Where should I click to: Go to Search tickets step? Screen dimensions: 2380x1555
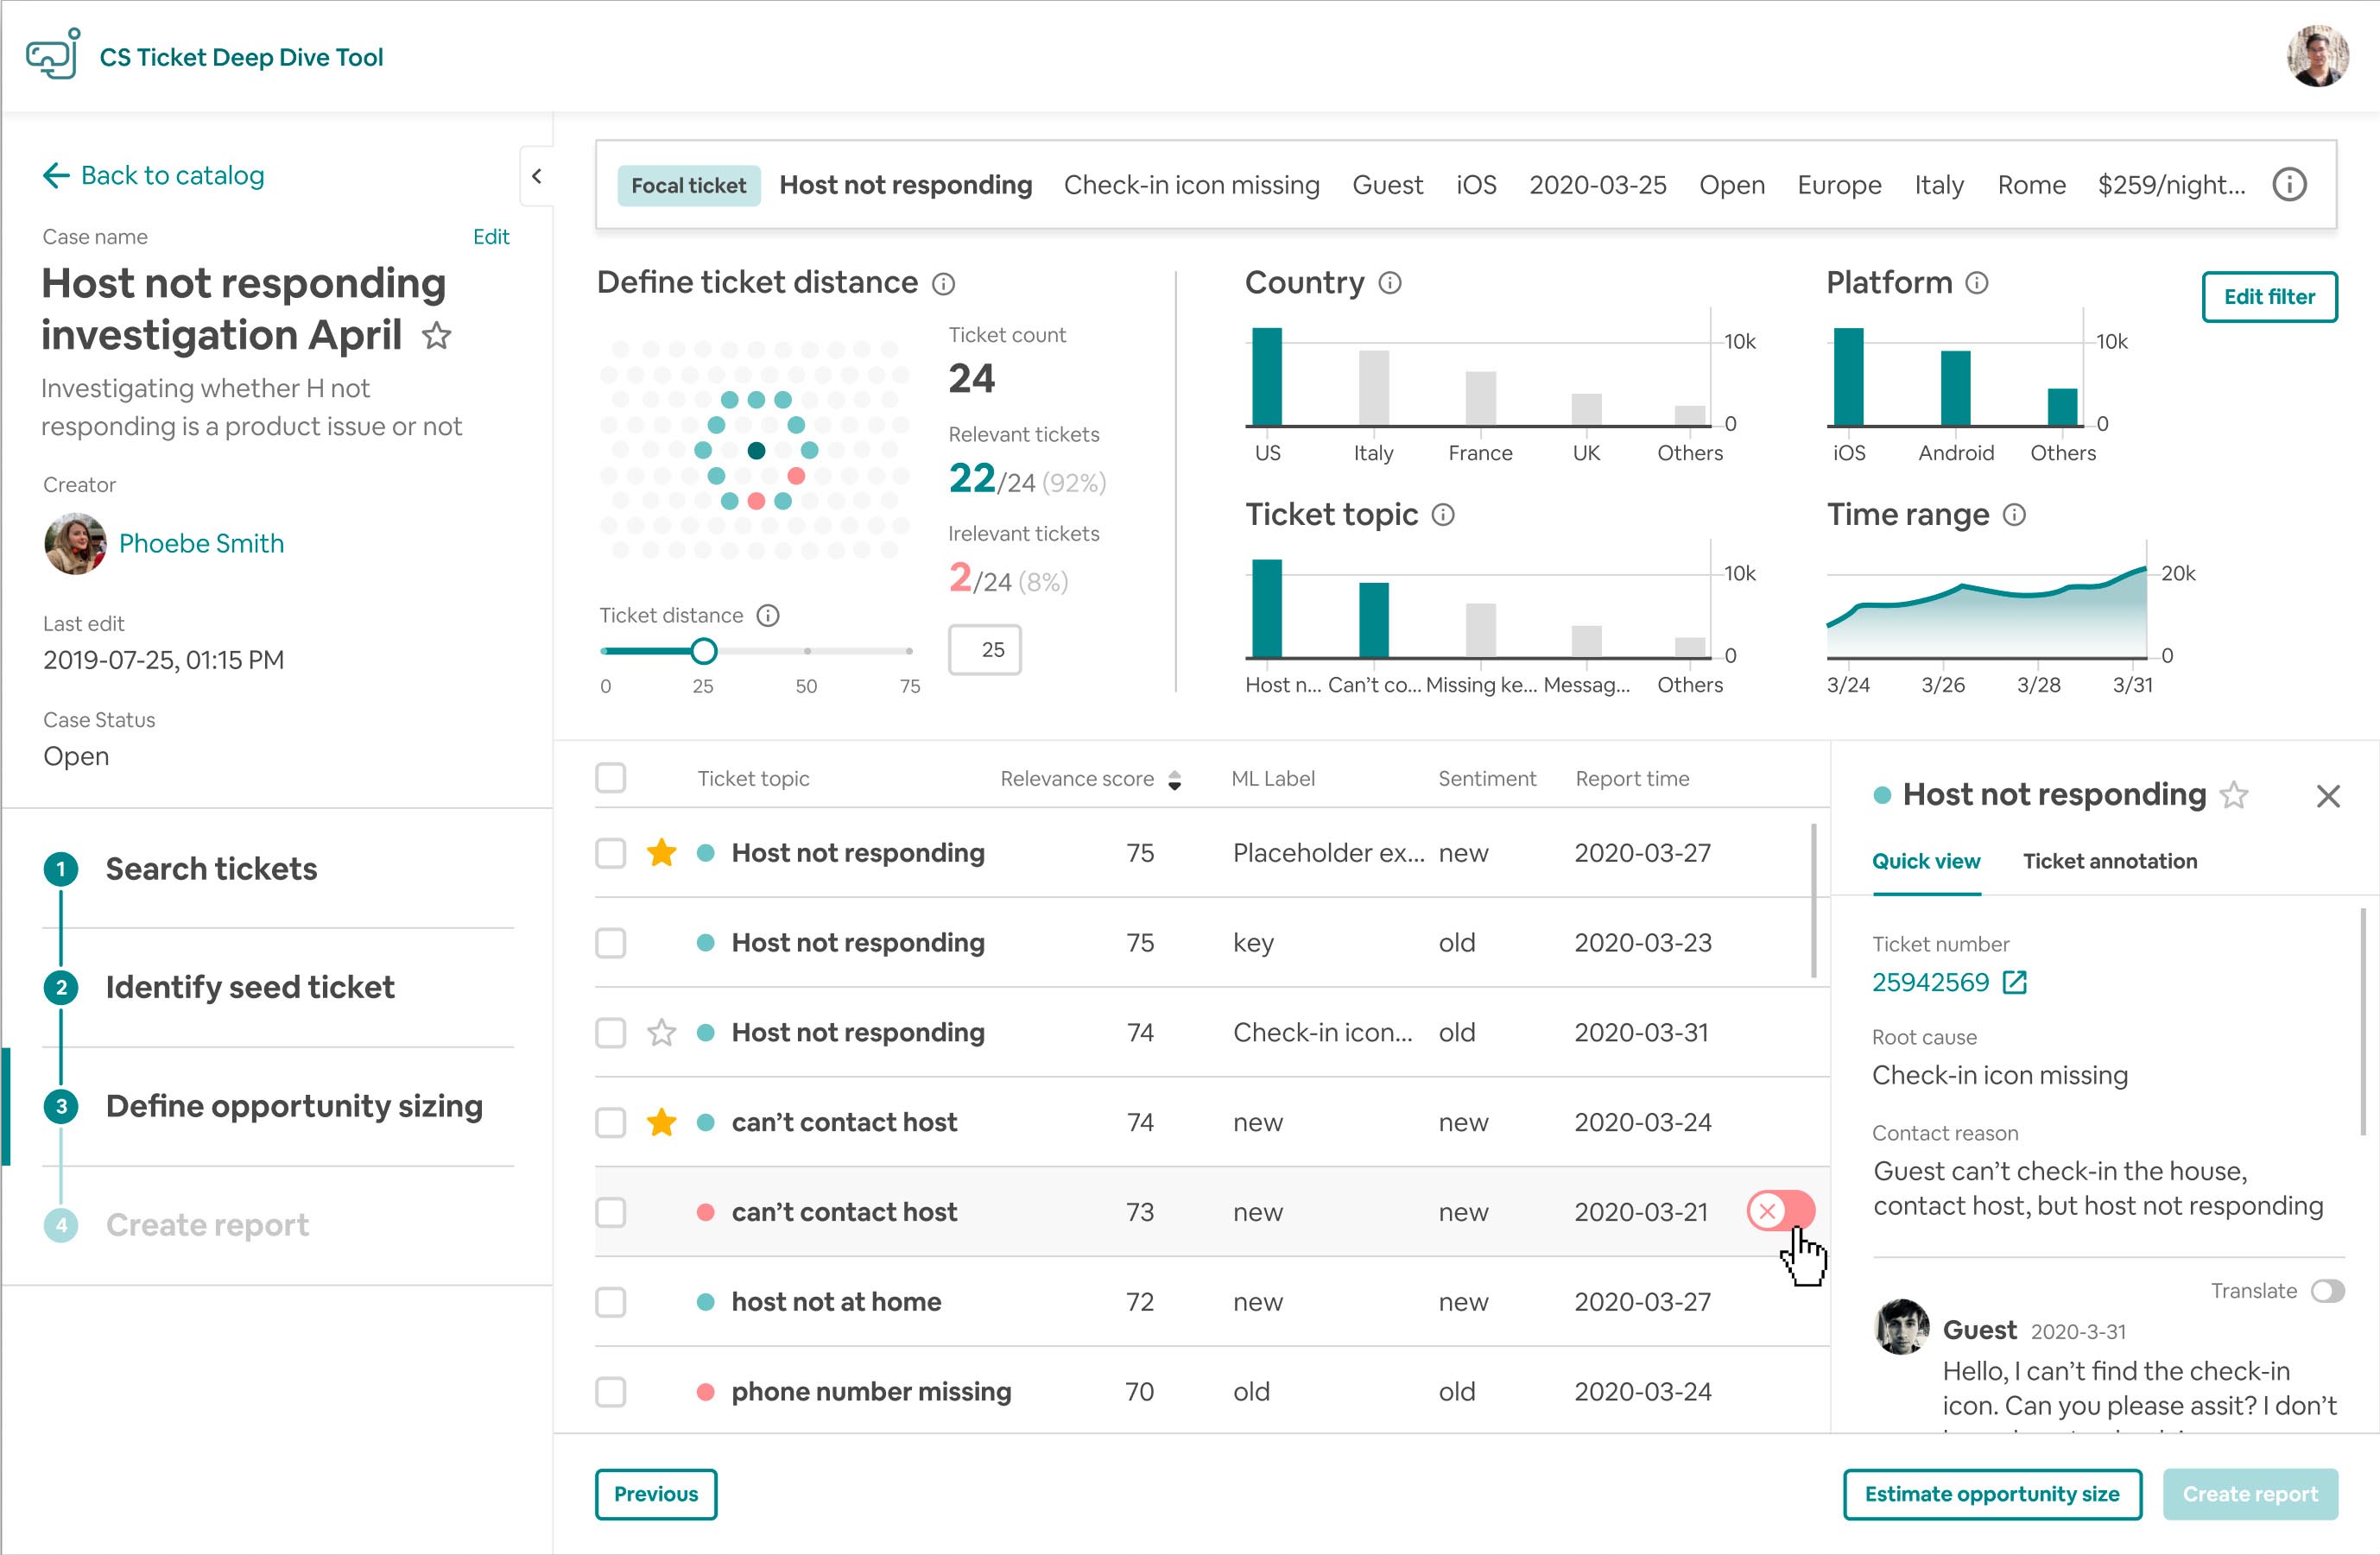click(x=211, y=868)
